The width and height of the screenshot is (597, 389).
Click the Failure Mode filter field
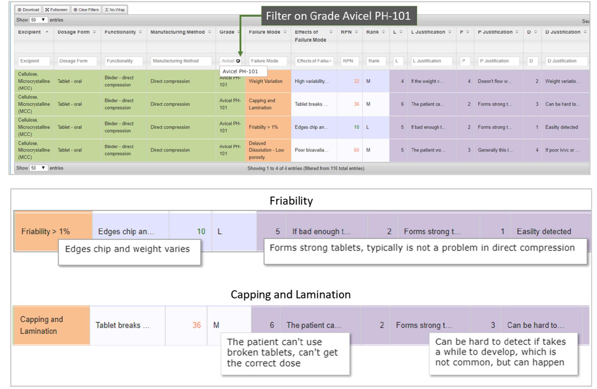[x=268, y=61]
